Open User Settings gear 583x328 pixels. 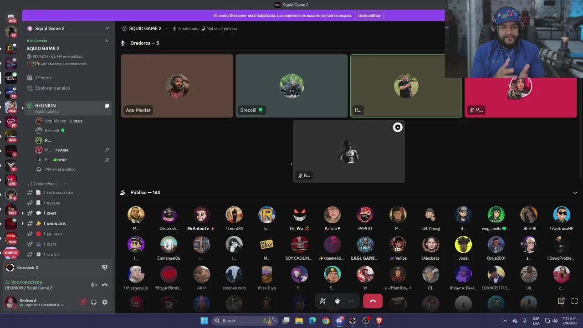coord(105,302)
